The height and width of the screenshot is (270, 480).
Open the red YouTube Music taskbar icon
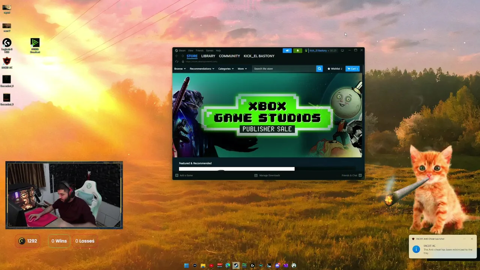211,265
